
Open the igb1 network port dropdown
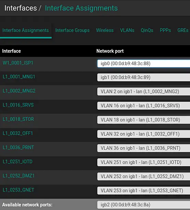point(143,77)
